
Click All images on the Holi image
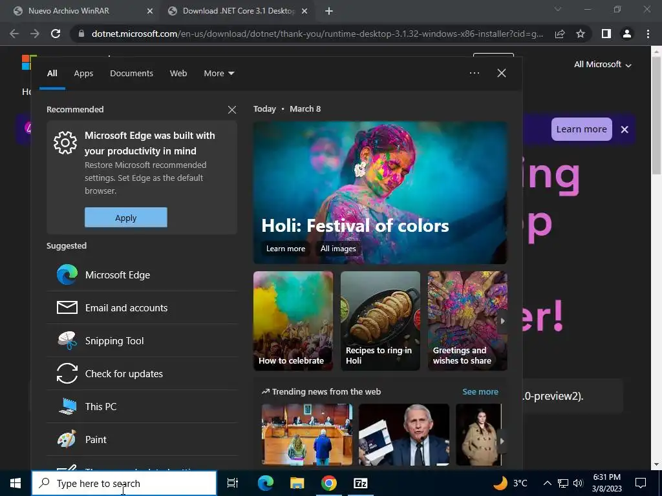(x=337, y=249)
